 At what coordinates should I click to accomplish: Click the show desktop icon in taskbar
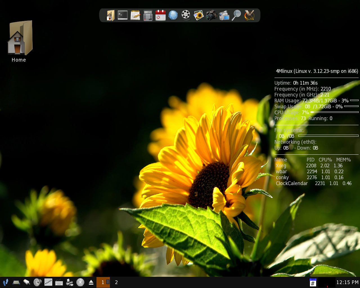(x=16, y=282)
